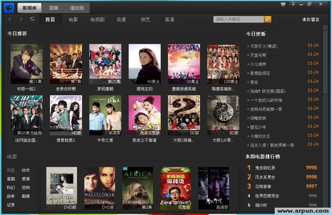Open 一个世纪儿的忏悔 in today's updates
This screenshot has width=332, height=215.
(266, 100)
